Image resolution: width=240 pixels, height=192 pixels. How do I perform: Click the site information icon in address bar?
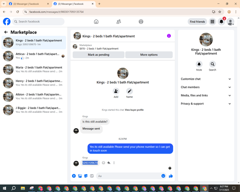pyautogui.click(x=25, y=12)
